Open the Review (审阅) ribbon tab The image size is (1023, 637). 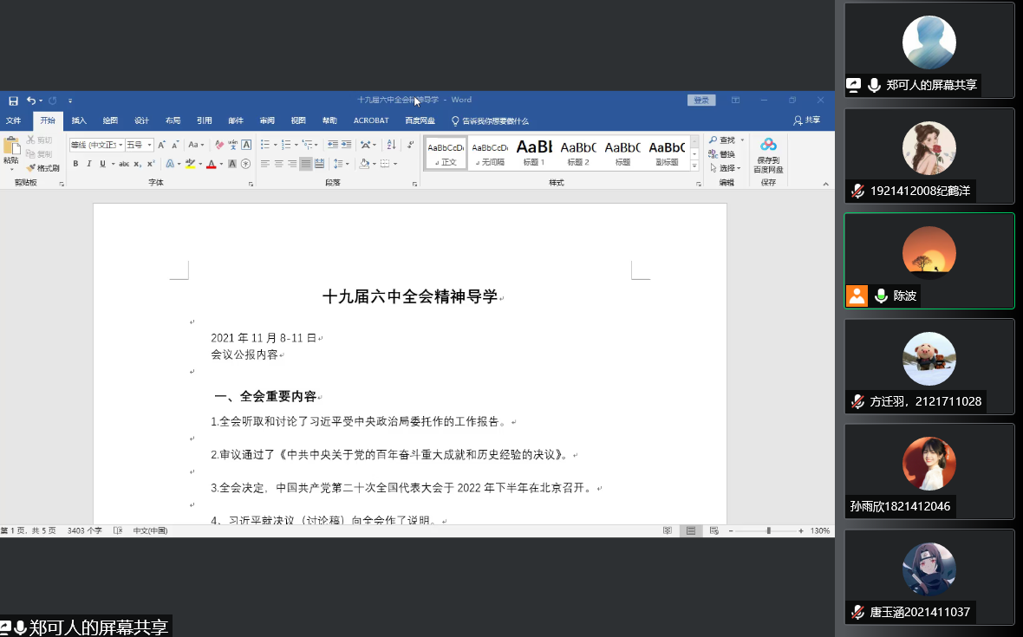267,121
